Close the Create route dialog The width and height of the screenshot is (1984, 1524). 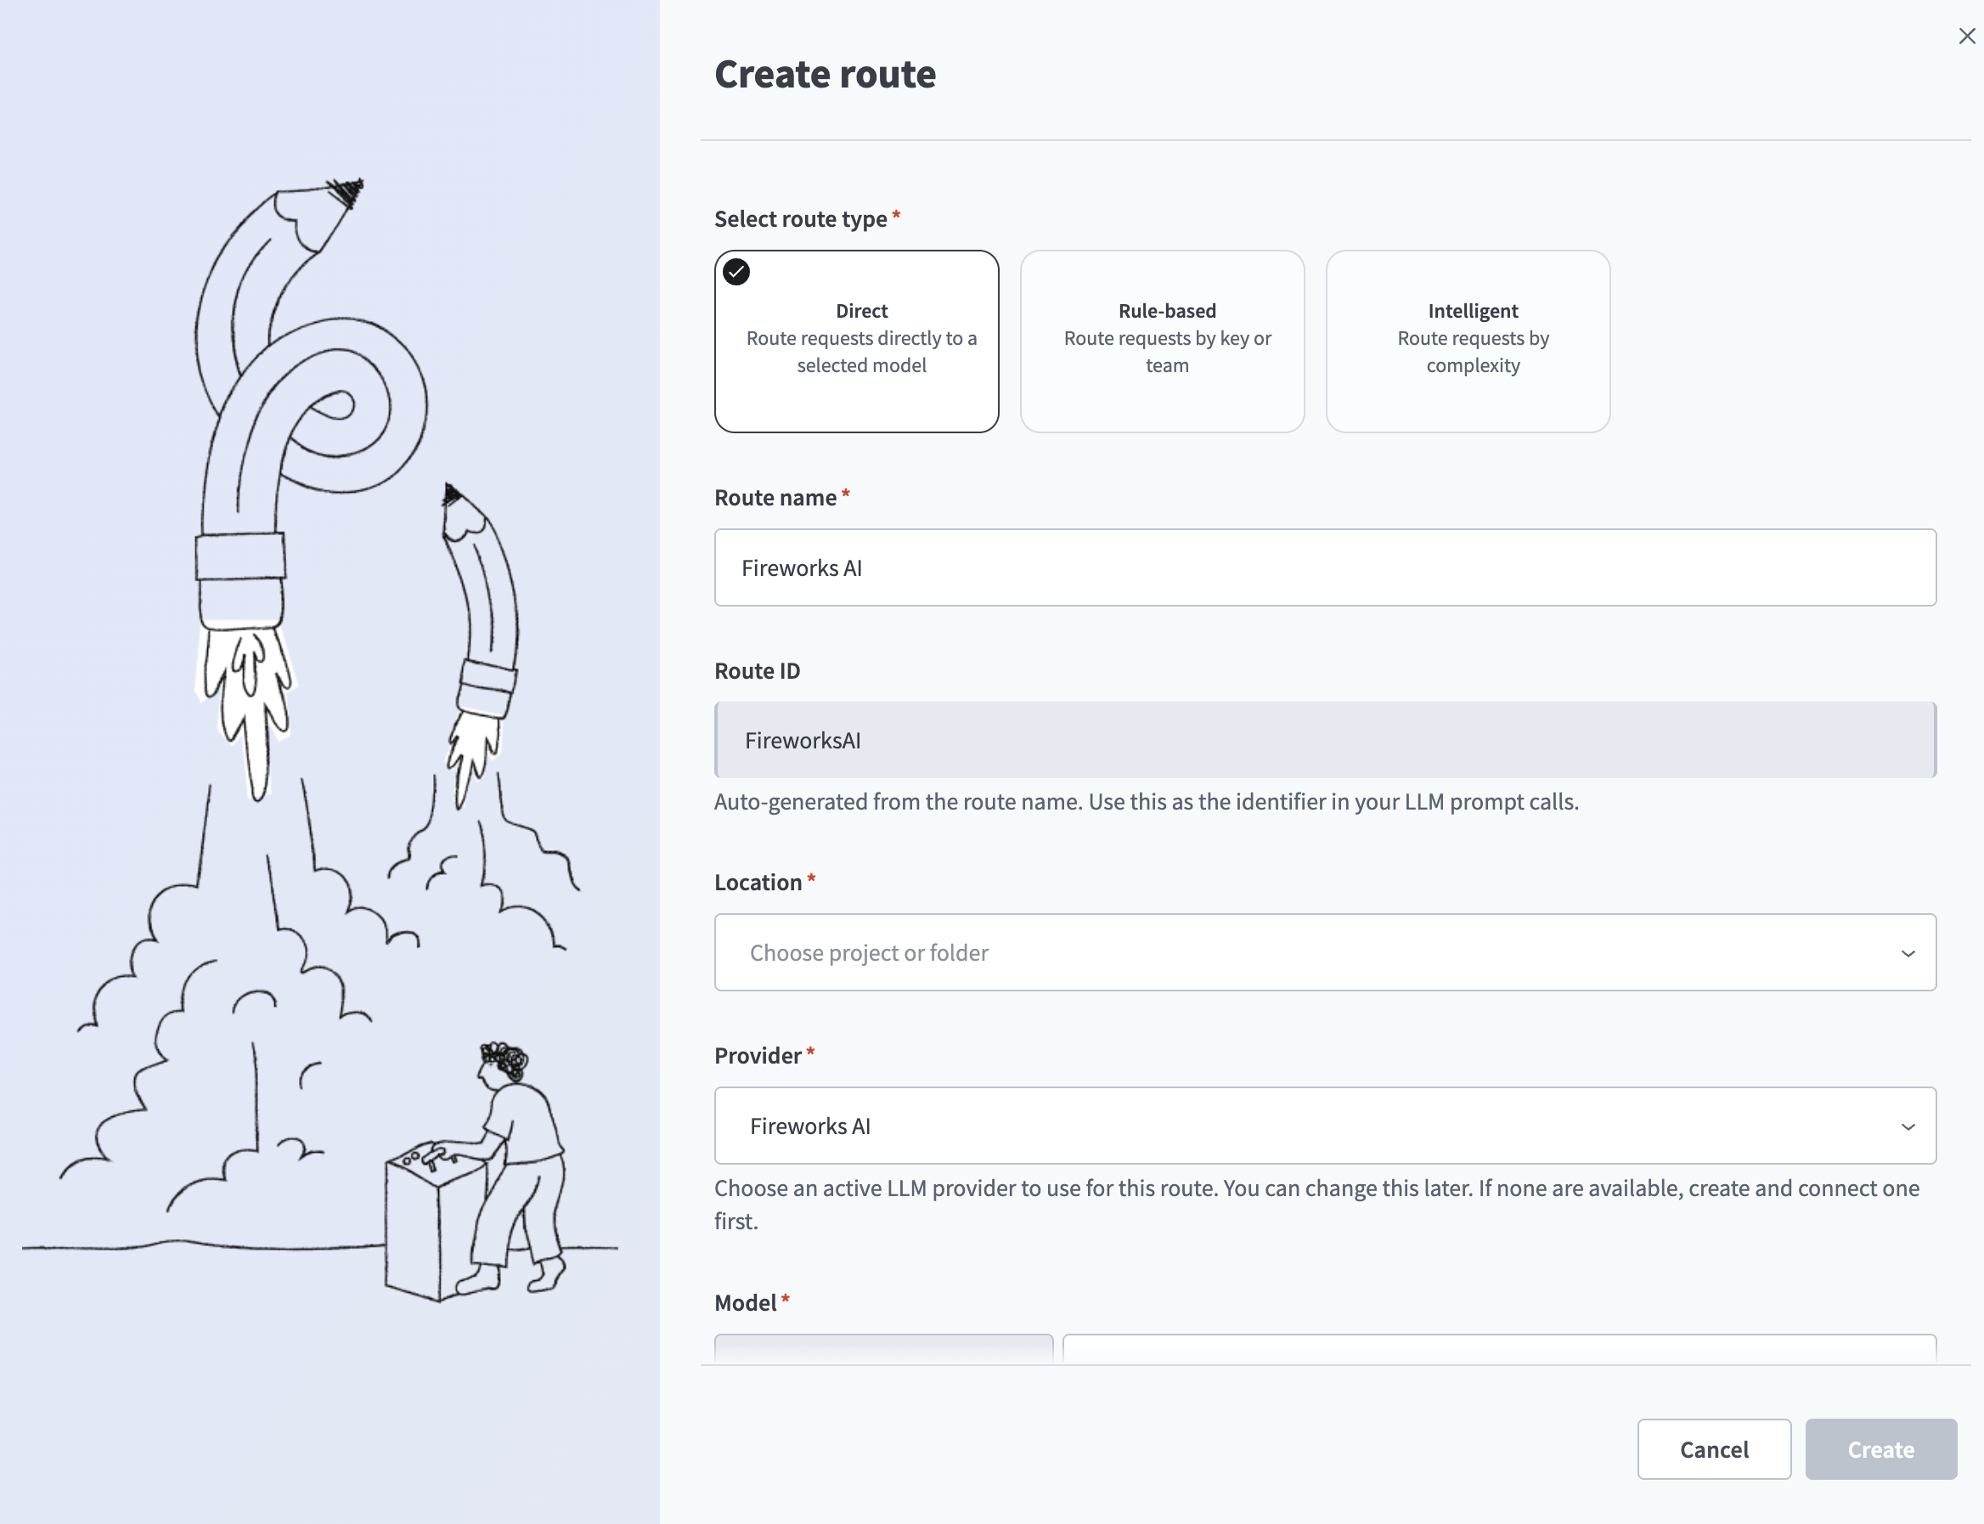pos(1966,37)
